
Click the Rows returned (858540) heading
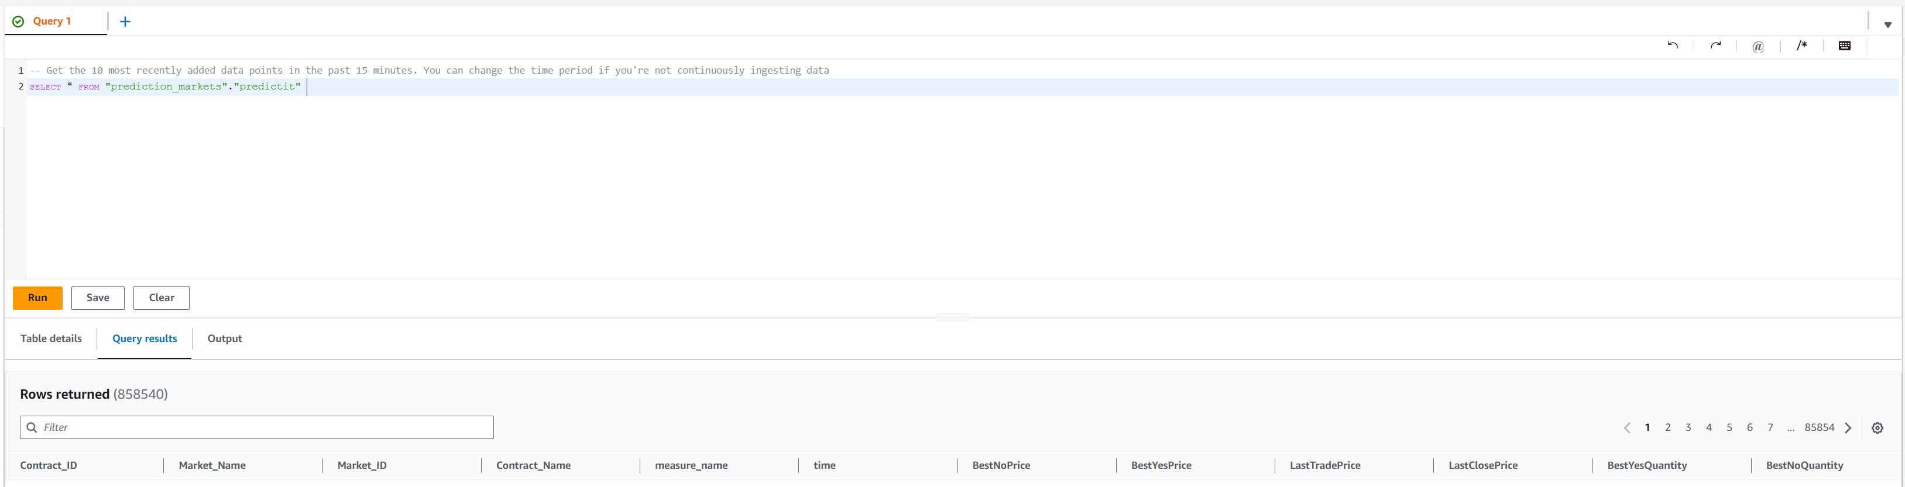[x=94, y=394]
